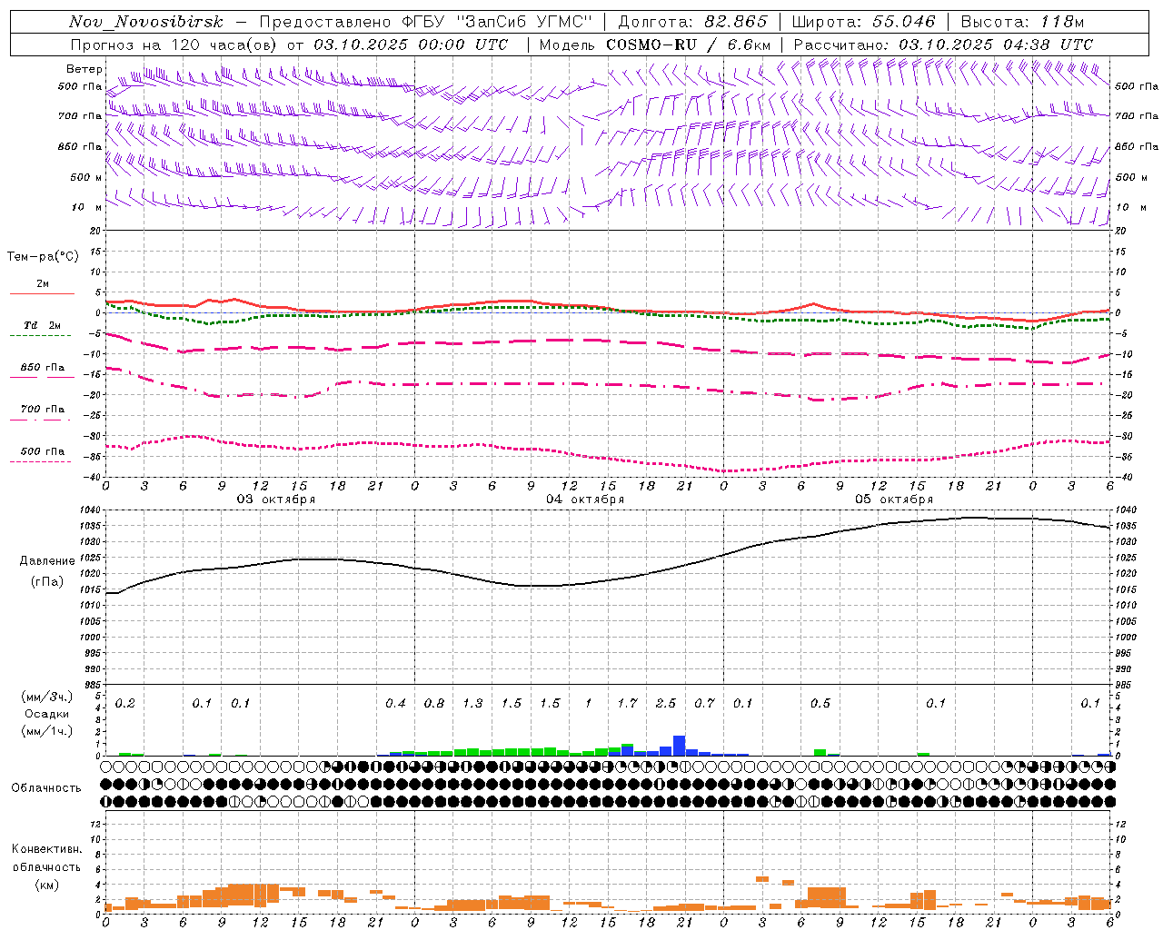Click the 3-hour precipitation value 0.7

coord(704,703)
